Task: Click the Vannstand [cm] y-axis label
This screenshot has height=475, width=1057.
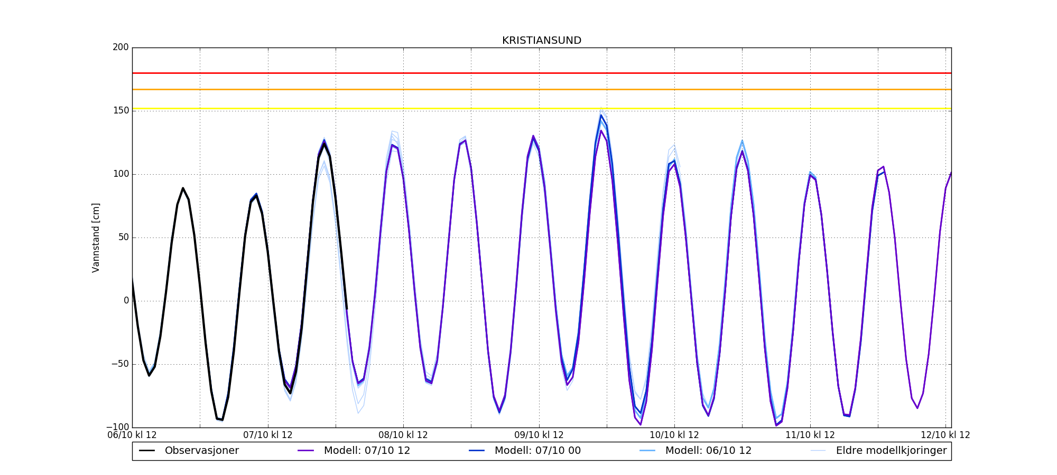Action: pyautogui.click(x=96, y=237)
